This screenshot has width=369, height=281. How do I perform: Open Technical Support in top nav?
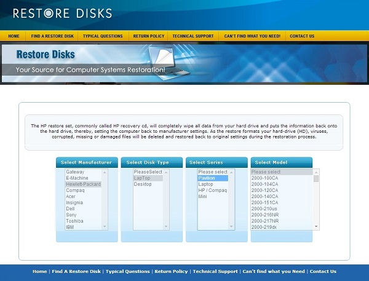(192, 36)
